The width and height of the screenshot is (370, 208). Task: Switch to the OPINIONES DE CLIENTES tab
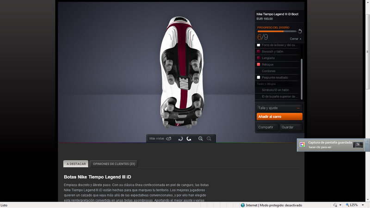tap(114, 164)
